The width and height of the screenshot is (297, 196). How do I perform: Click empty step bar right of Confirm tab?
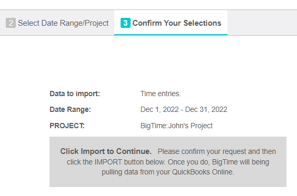tap(262, 23)
